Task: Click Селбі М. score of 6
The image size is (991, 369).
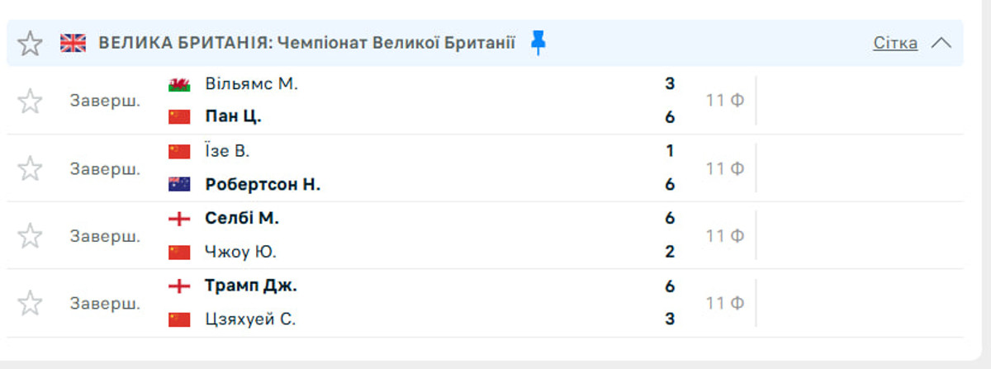Action: (x=670, y=218)
